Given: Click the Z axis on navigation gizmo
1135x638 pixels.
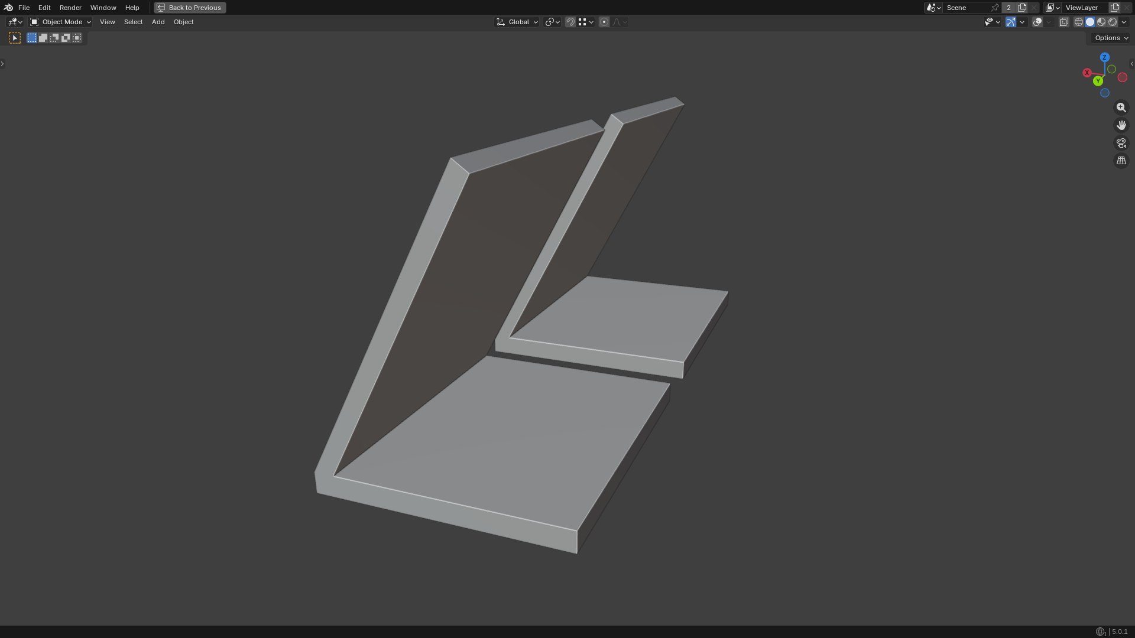Looking at the screenshot, I should pos(1104,57).
